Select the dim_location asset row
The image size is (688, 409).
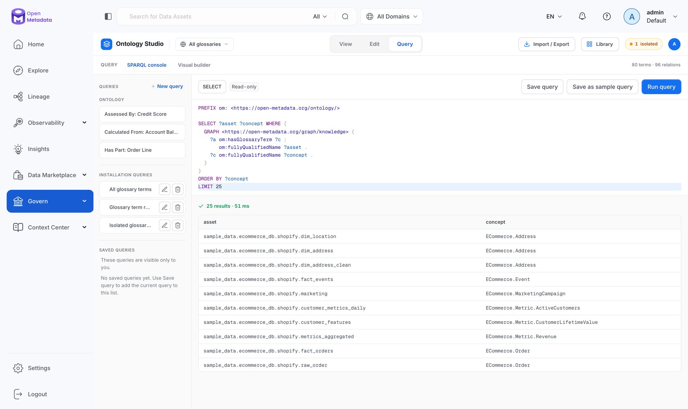(439, 236)
